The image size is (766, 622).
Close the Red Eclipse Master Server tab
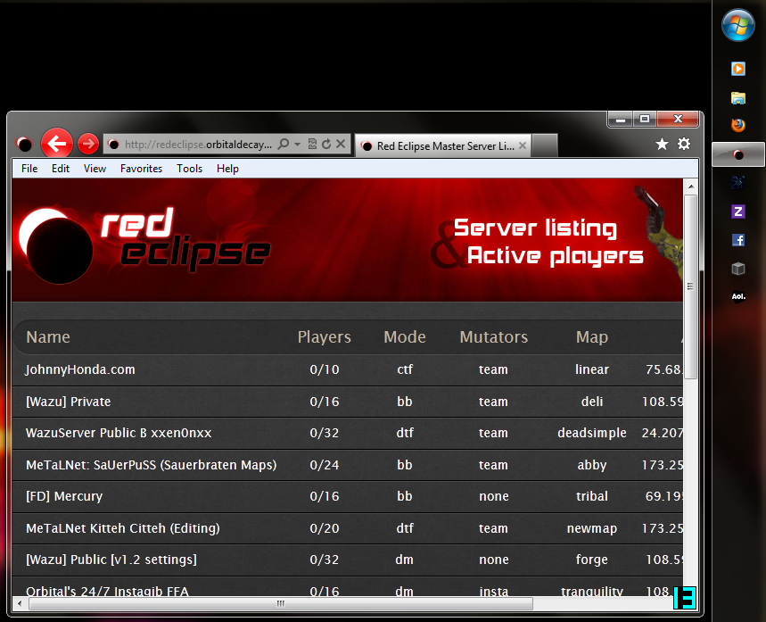(x=523, y=145)
